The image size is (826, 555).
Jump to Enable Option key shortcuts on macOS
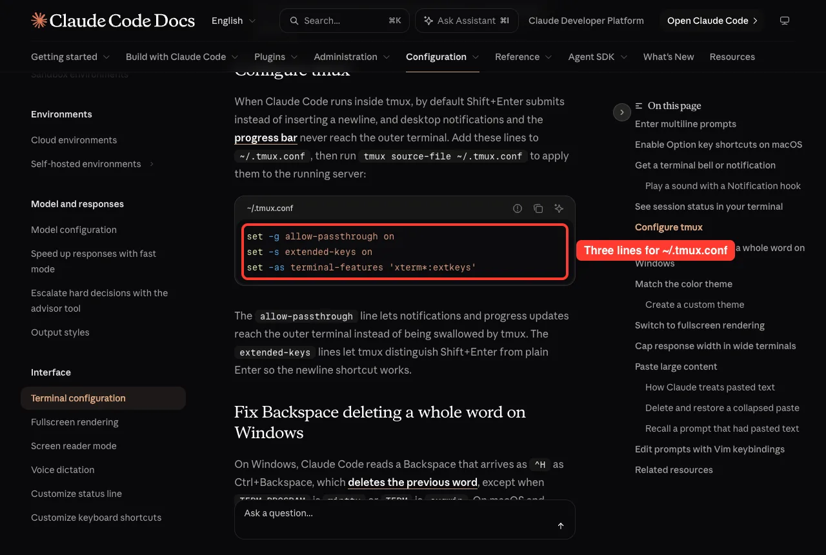(719, 145)
